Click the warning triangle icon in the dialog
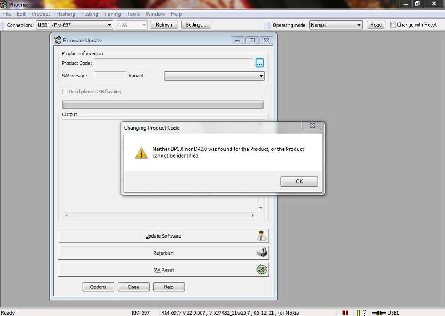 tap(142, 153)
